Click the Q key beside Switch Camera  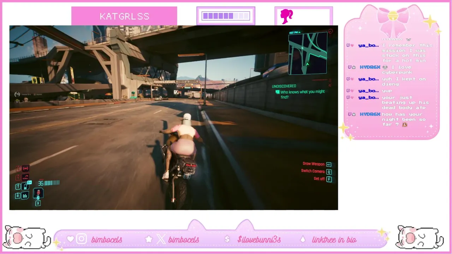pyautogui.click(x=329, y=172)
